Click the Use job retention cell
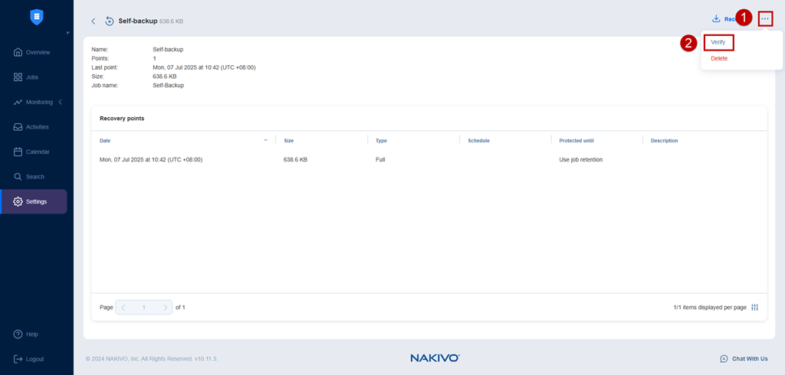 point(581,160)
